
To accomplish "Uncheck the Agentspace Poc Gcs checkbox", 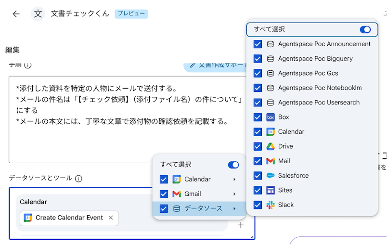I will point(258,73).
